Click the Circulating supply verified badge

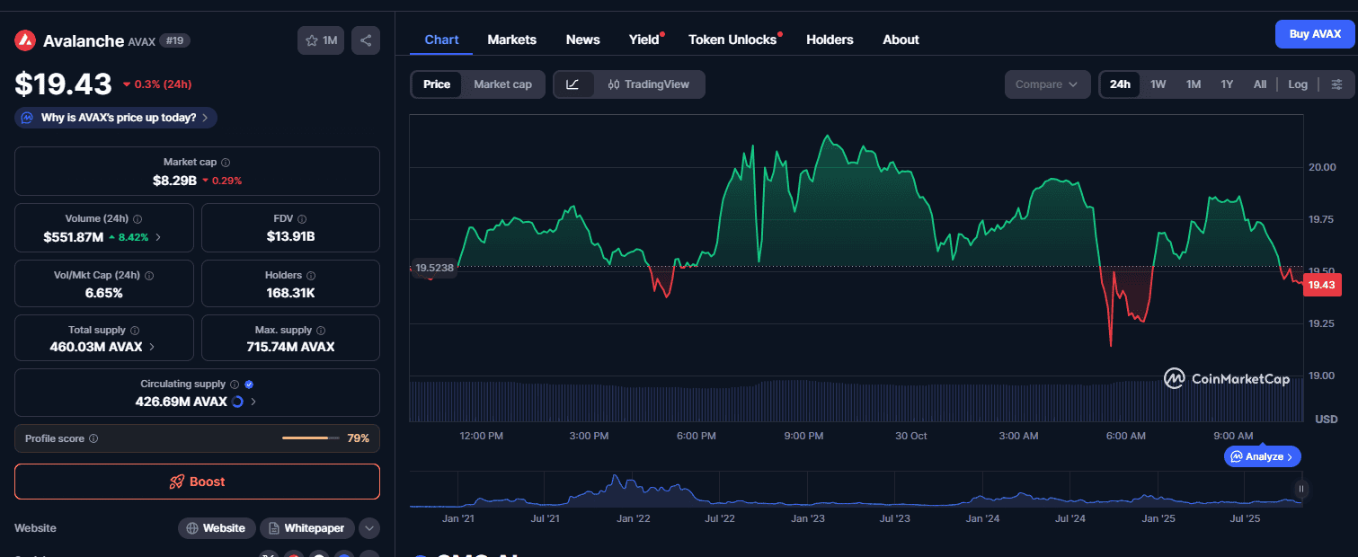click(x=249, y=385)
